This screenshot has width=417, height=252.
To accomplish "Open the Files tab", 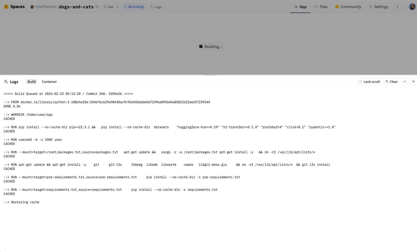I will tap(321, 7).
